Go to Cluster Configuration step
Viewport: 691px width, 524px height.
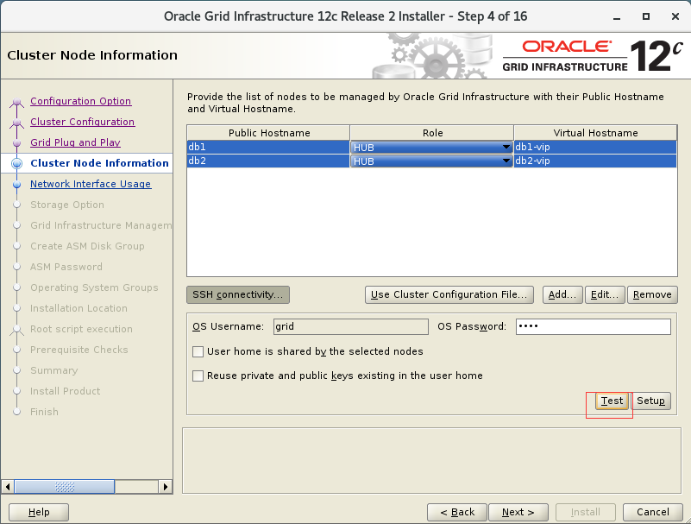83,122
